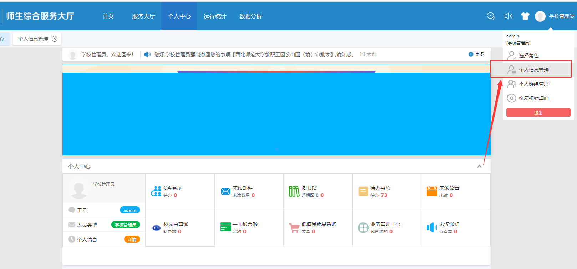
Task: Click the 师生综合服务大厅 site title
Action: (40, 16)
